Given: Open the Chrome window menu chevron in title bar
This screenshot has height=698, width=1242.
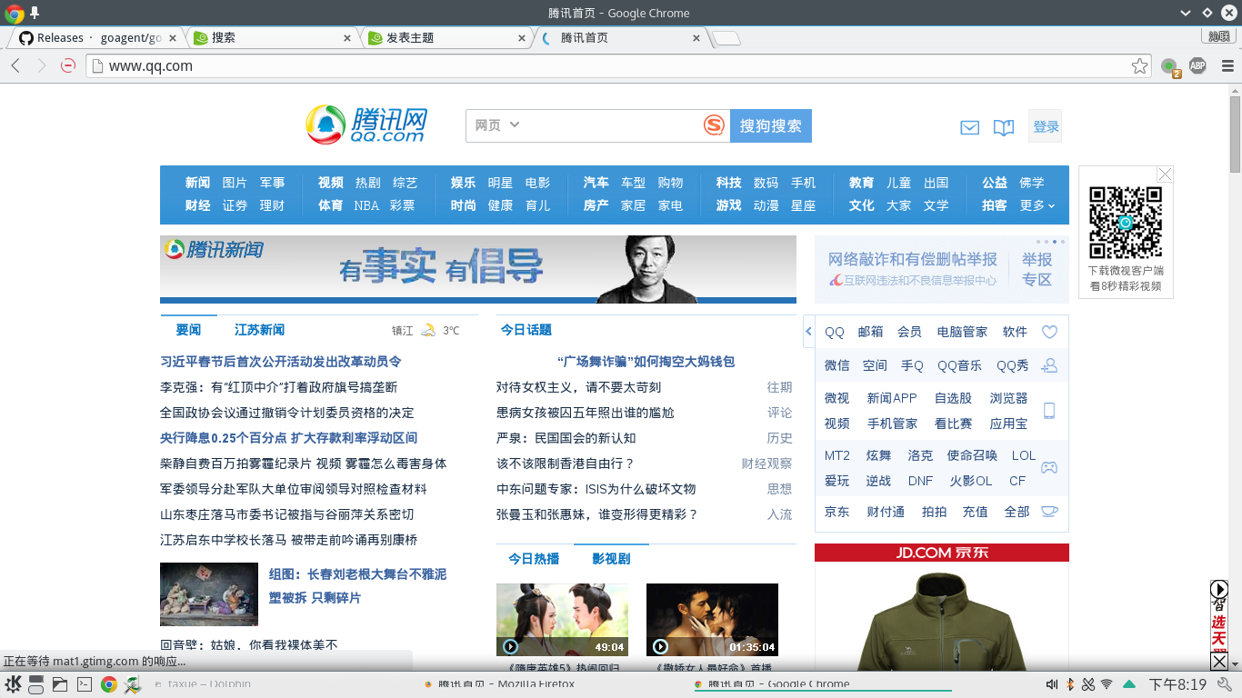Looking at the screenshot, I should click(x=1186, y=13).
